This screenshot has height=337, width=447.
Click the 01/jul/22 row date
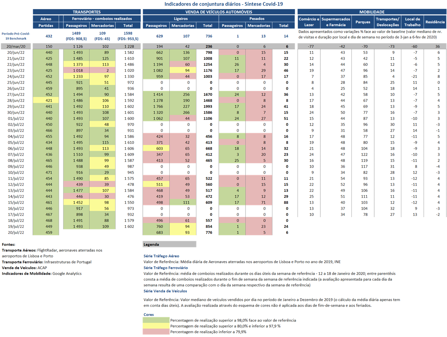(x=16, y=118)
